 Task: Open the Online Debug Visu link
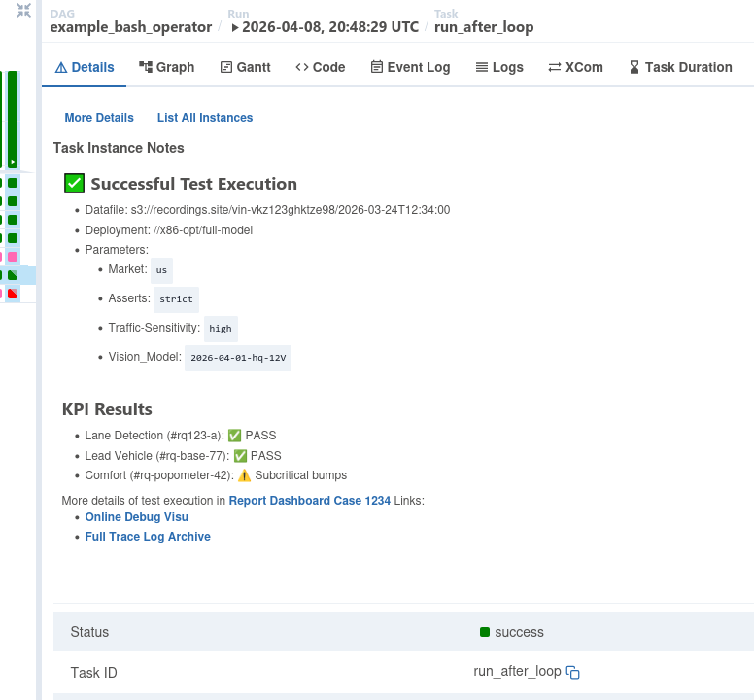(137, 516)
